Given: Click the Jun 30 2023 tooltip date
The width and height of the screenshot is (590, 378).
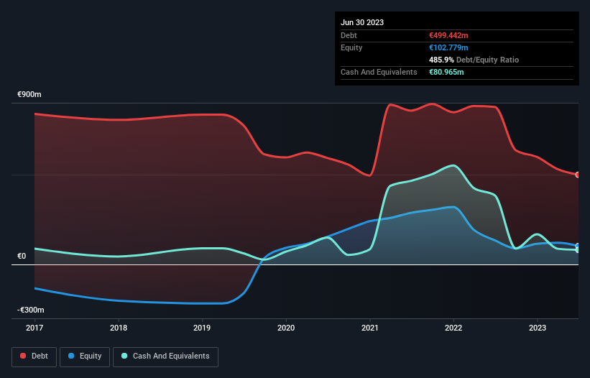Looking at the screenshot, I should (362, 22).
